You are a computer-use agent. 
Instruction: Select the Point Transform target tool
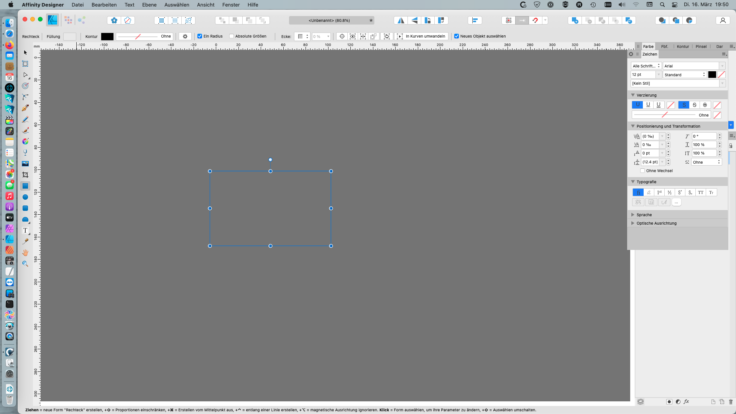25,86
